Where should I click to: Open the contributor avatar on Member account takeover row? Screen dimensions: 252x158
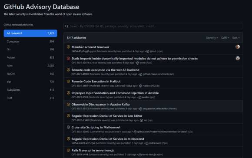(x=238, y=47)
